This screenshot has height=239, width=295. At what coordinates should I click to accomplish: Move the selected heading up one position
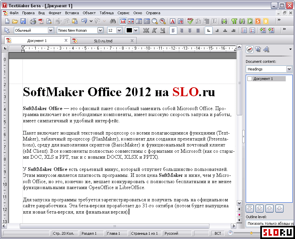pyautogui.click(x=270, y=208)
